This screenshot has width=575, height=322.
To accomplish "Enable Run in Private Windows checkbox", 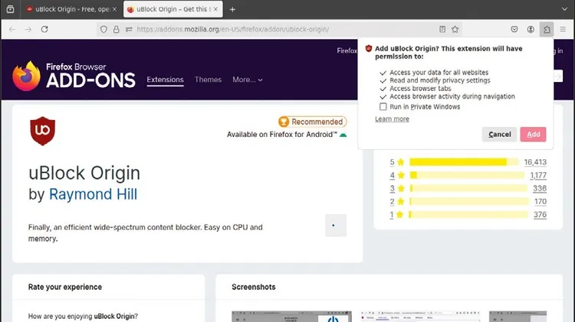I will (383, 106).
